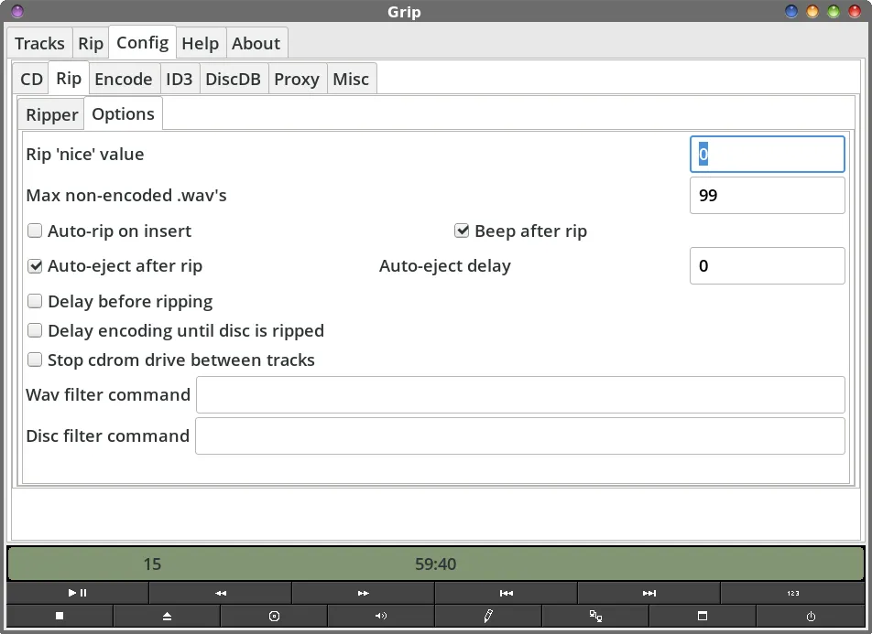Viewport: 872px width, 634px height.
Task: Click the orange title bar button
Action: point(812,11)
